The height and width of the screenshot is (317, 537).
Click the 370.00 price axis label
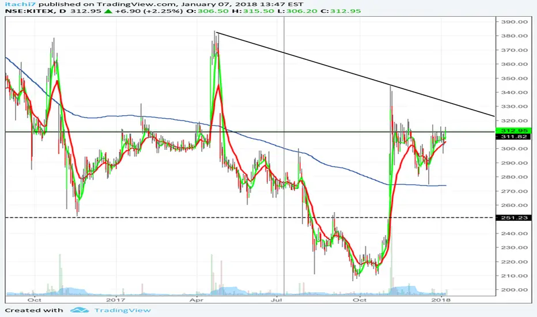[514, 50]
